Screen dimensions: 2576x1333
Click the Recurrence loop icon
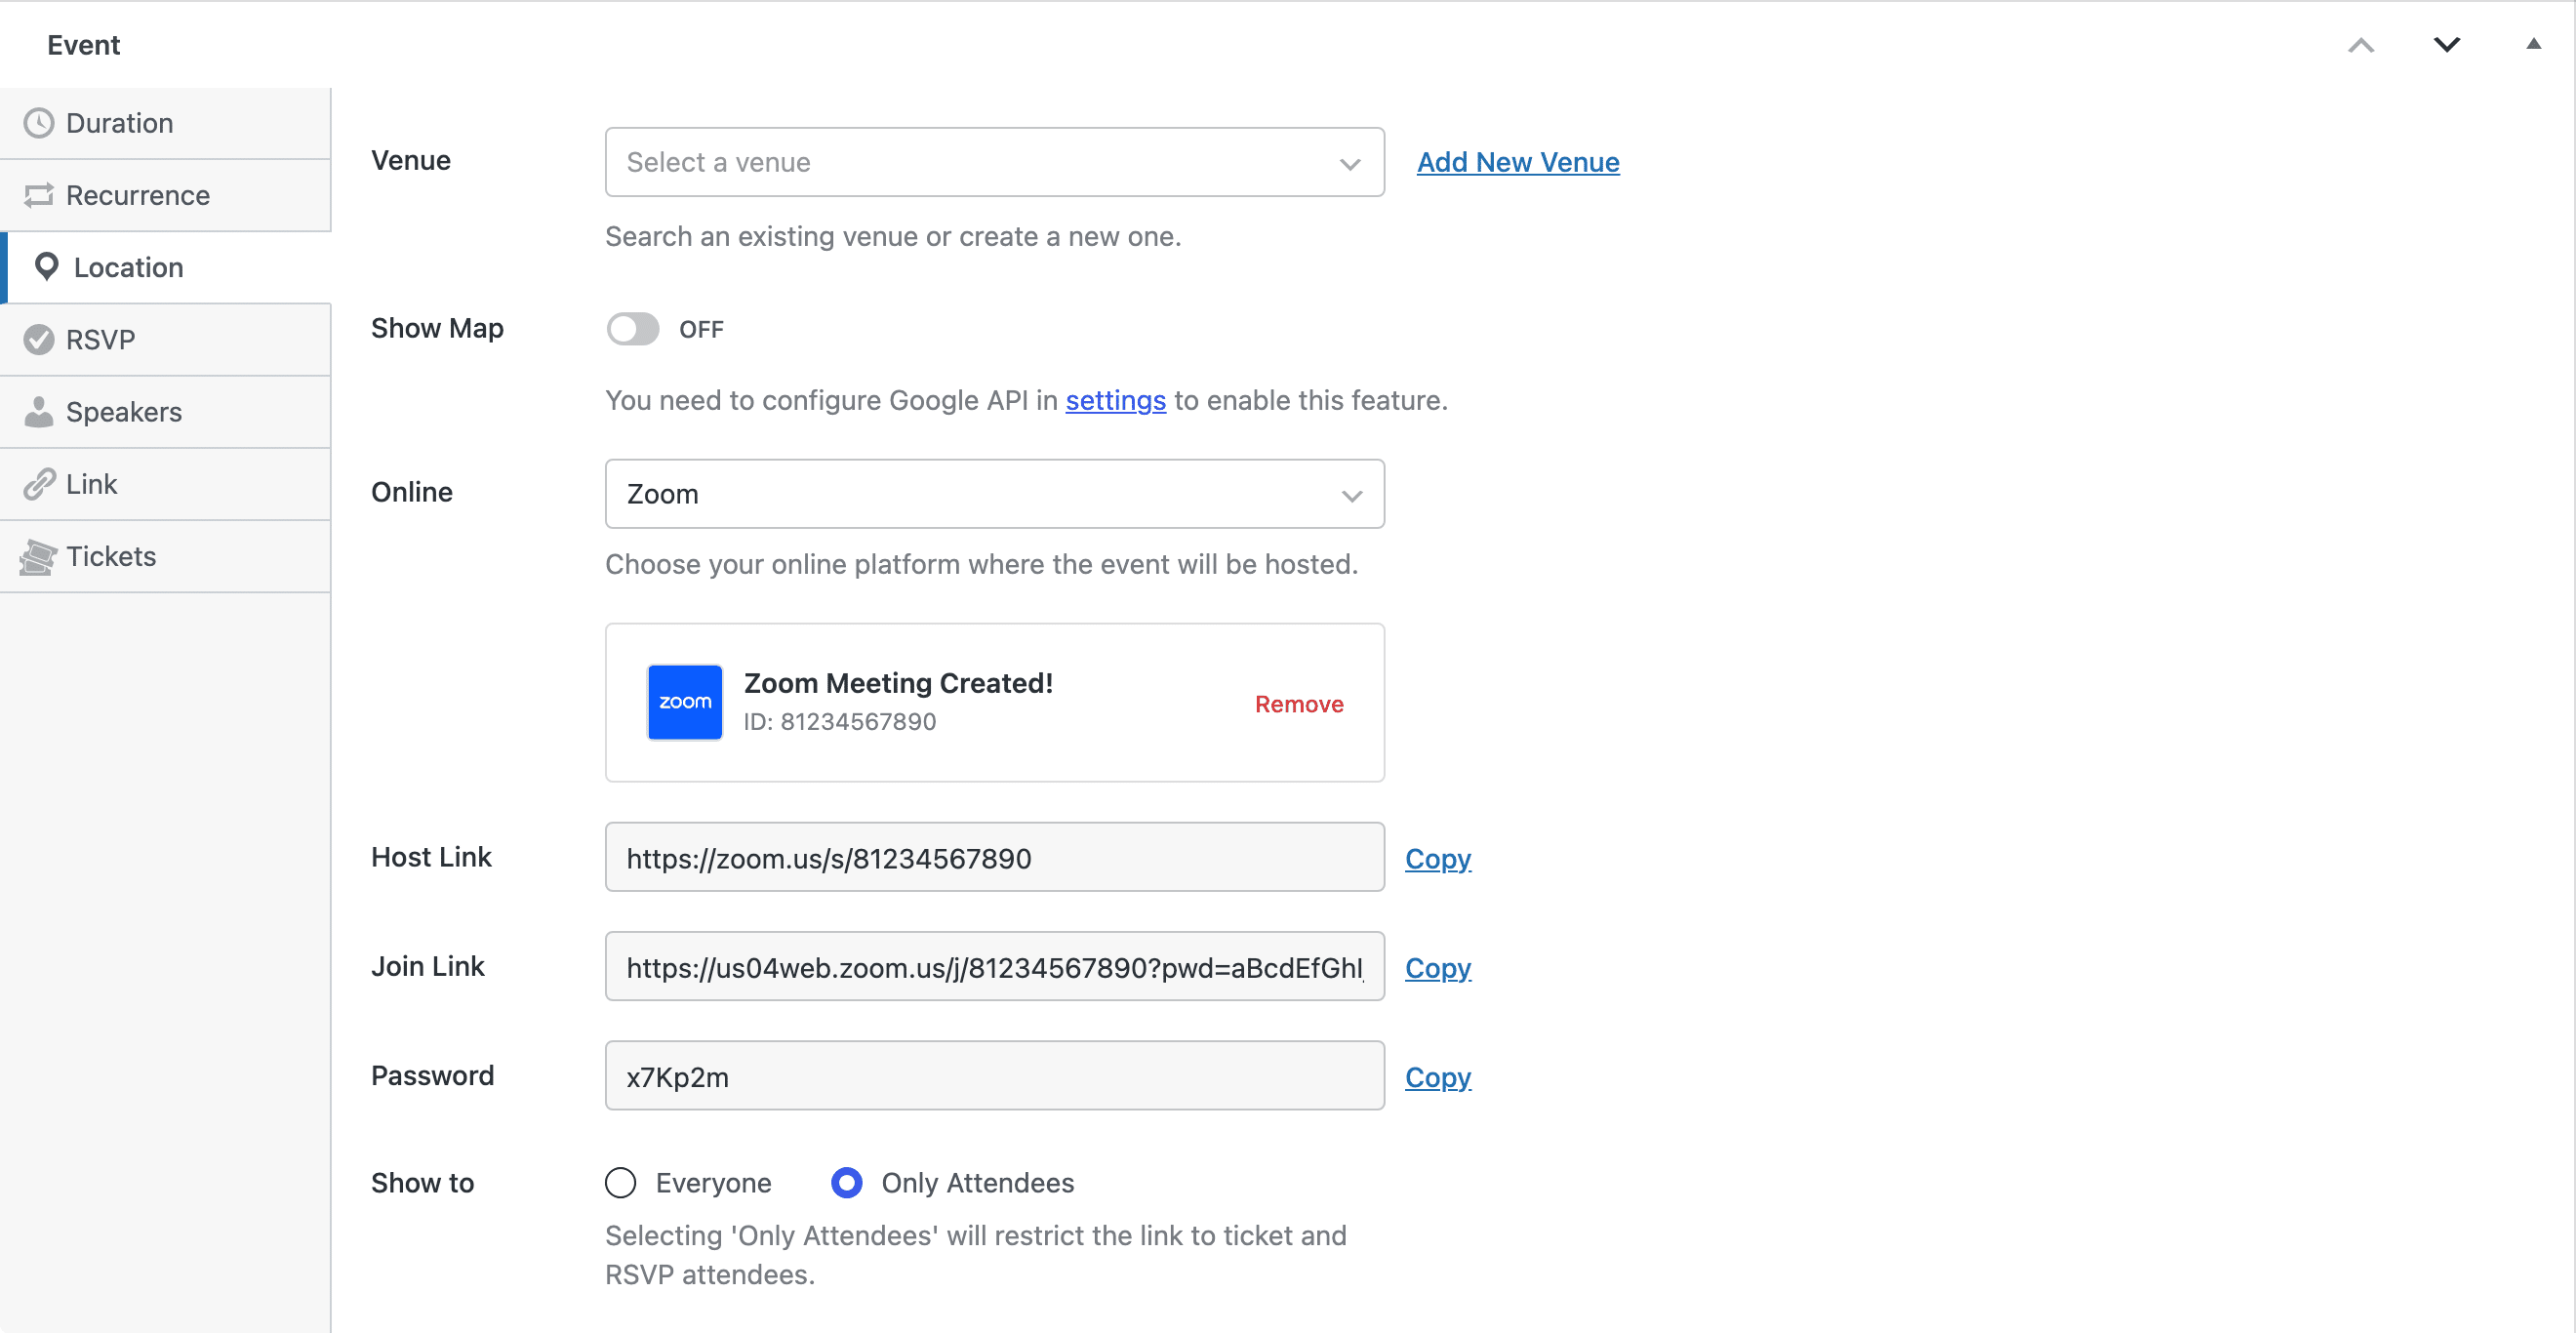pyautogui.click(x=39, y=195)
